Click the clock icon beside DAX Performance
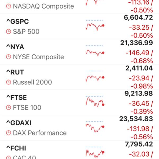The width and height of the screenshot is (159, 159). pos(9,133)
